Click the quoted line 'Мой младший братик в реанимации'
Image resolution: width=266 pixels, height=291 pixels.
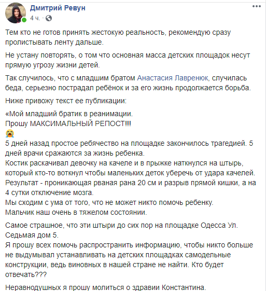point(69,114)
